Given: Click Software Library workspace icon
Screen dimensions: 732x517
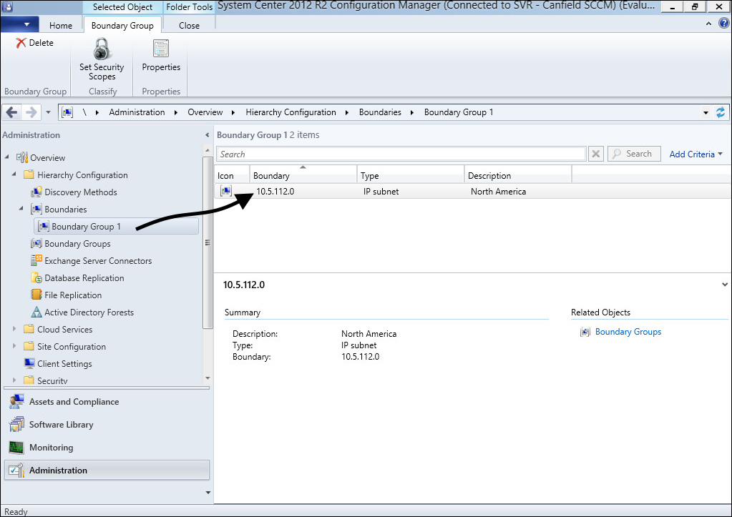Looking at the screenshot, I should click(16, 425).
